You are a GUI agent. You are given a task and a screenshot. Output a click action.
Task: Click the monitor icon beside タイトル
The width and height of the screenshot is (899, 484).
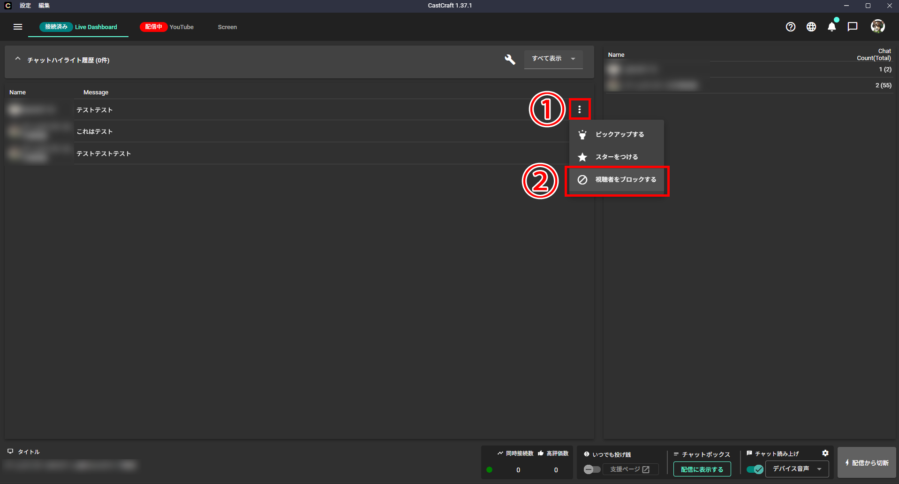[10, 451]
